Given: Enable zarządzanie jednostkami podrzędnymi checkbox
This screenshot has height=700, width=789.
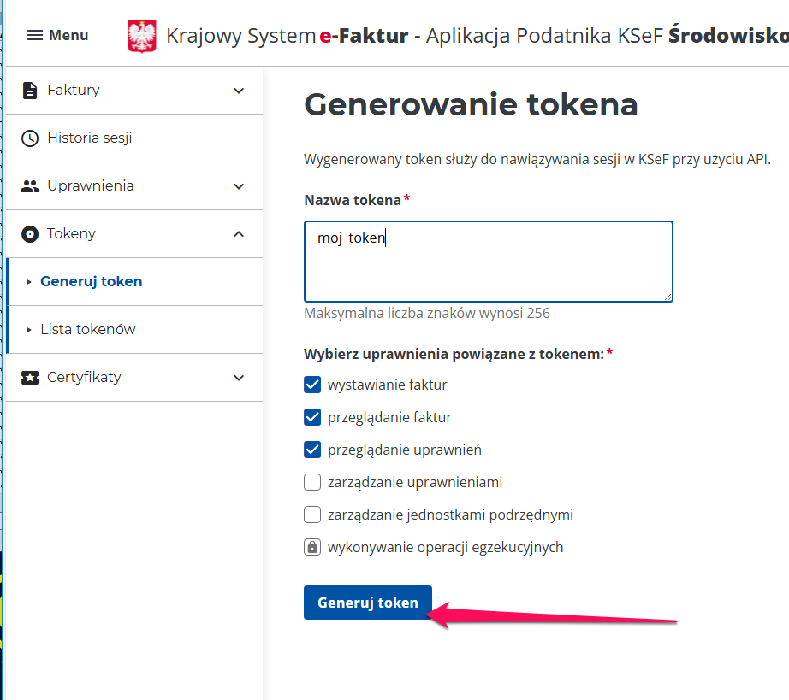Looking at the screenshot, I should click(x=311, y=515).
